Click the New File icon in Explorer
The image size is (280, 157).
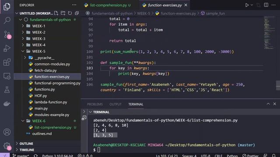[56, 13]
